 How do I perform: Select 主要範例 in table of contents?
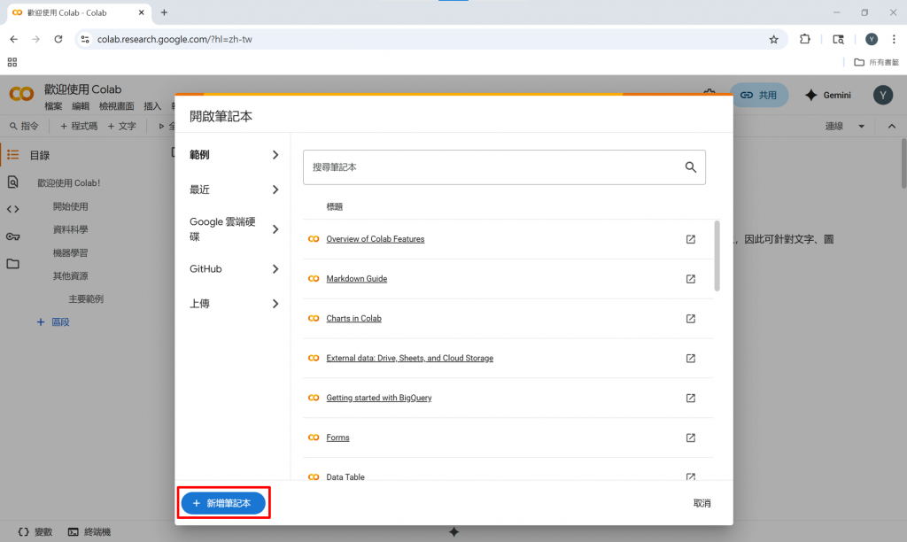point(86,299)
